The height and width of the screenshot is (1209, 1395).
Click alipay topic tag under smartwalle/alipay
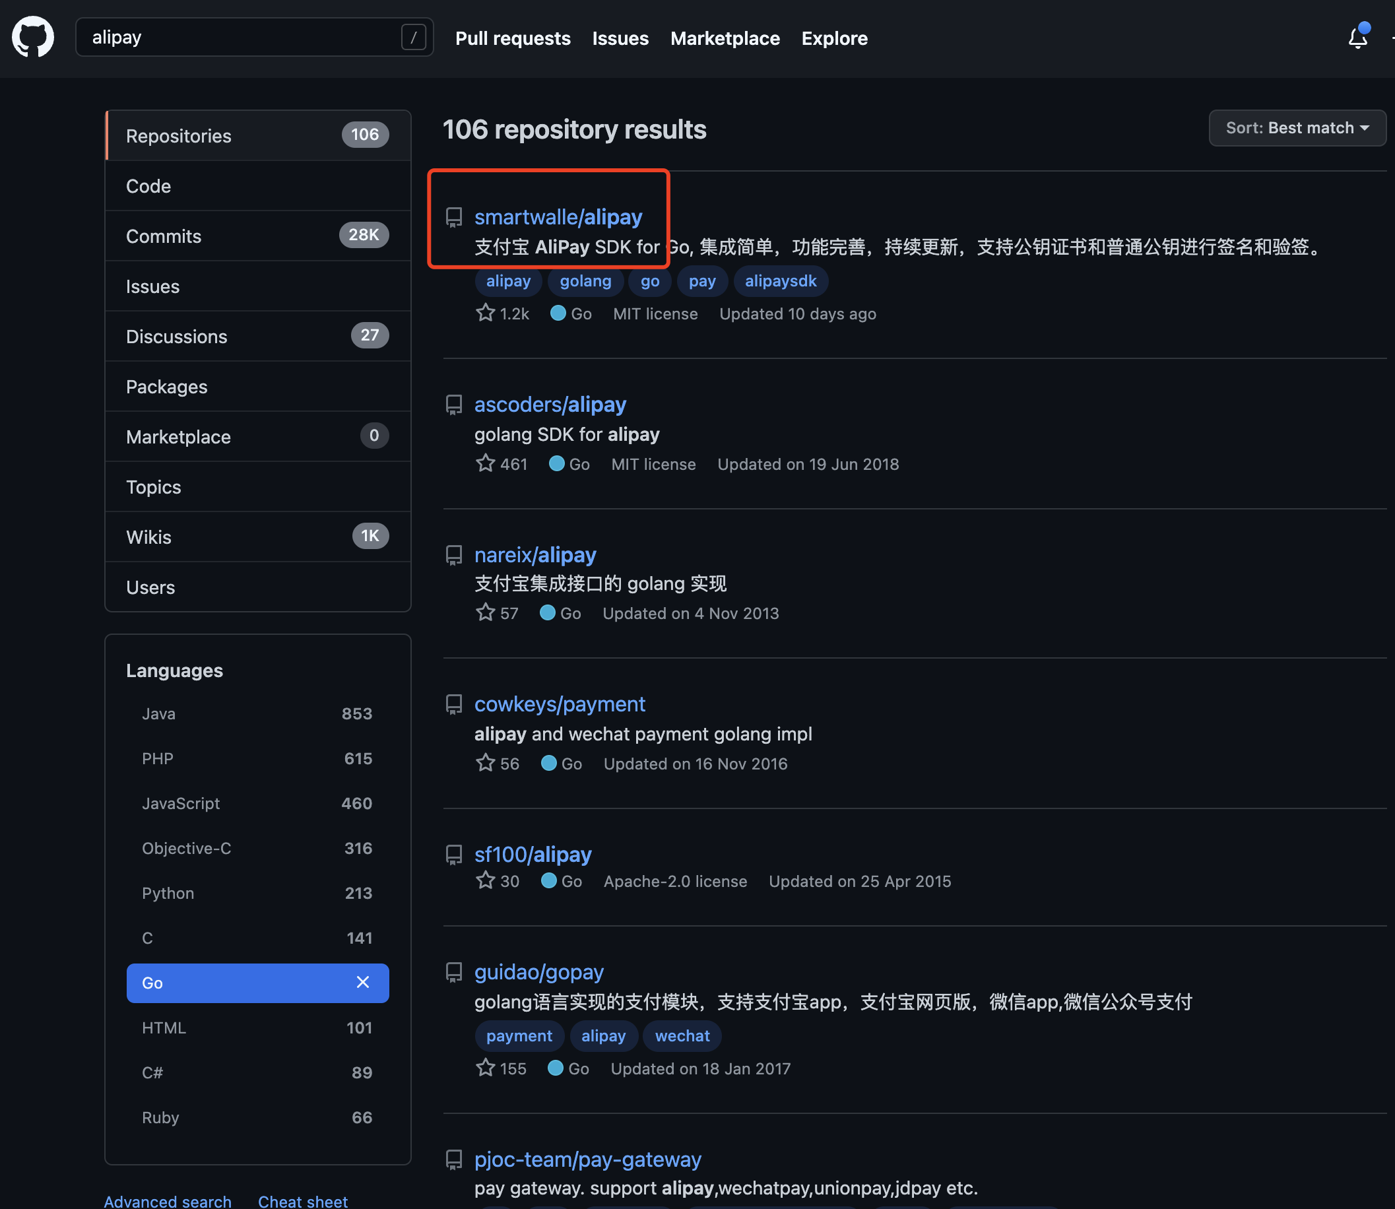click(508, 281)
